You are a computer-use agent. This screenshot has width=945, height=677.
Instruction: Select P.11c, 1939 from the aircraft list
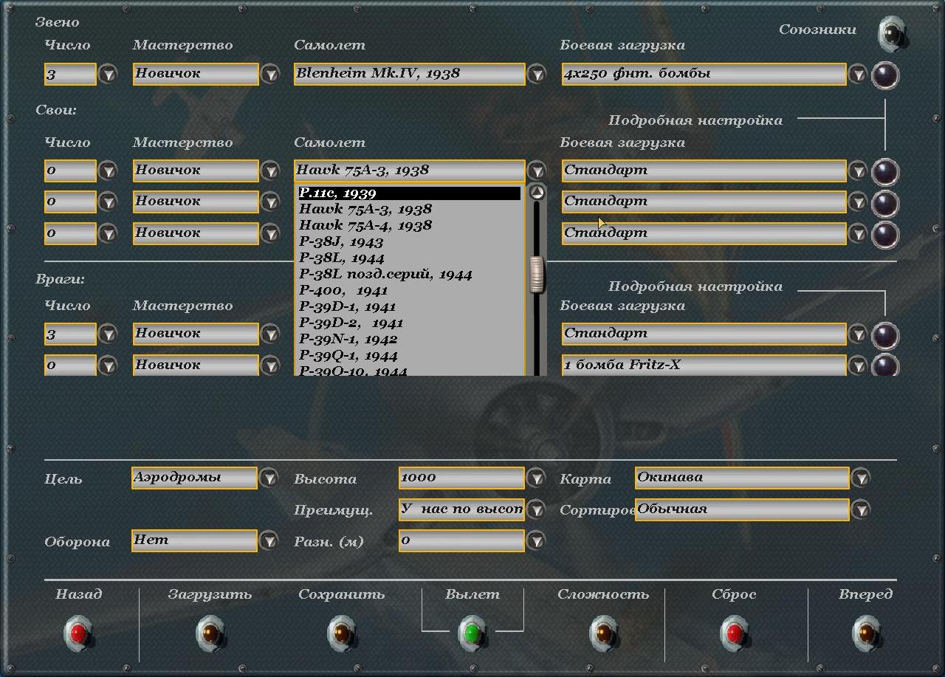pyautogui.click(x=410, y=193)
